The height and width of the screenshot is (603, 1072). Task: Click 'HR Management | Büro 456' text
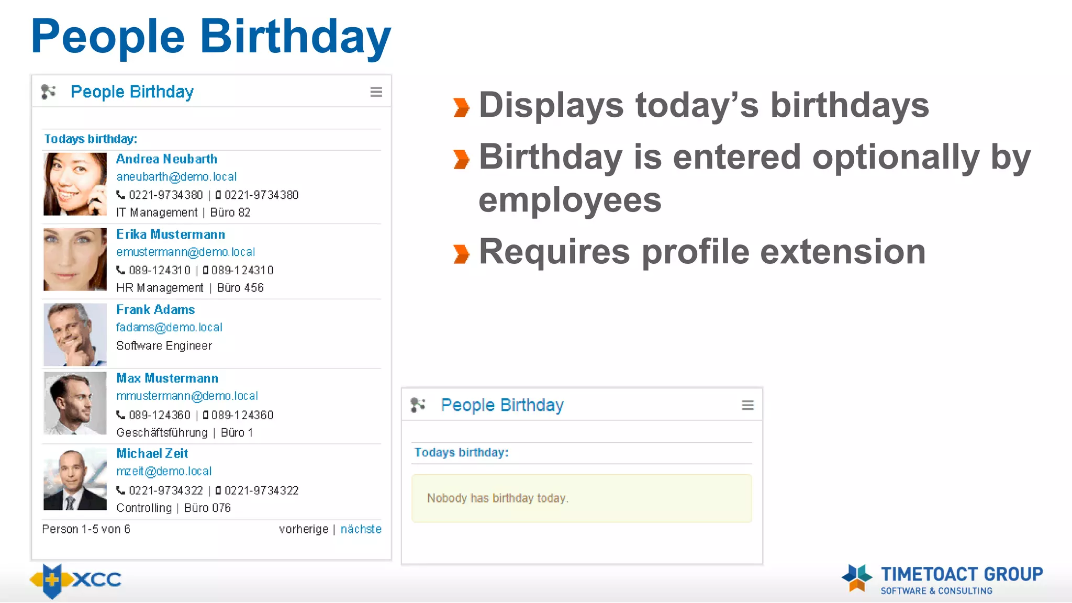(x=190, y=288)
